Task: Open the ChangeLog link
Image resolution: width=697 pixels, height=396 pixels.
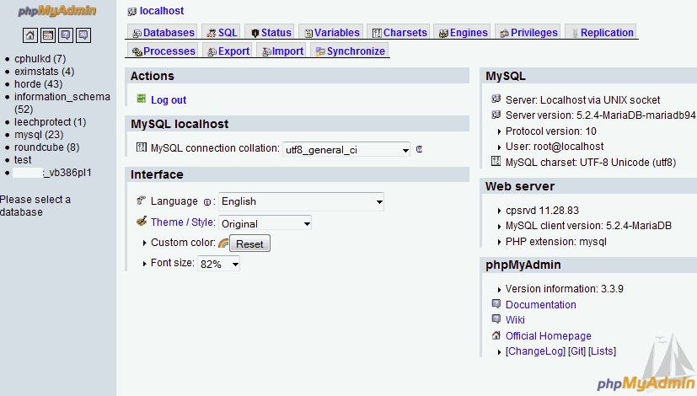Action: (535, 351)
